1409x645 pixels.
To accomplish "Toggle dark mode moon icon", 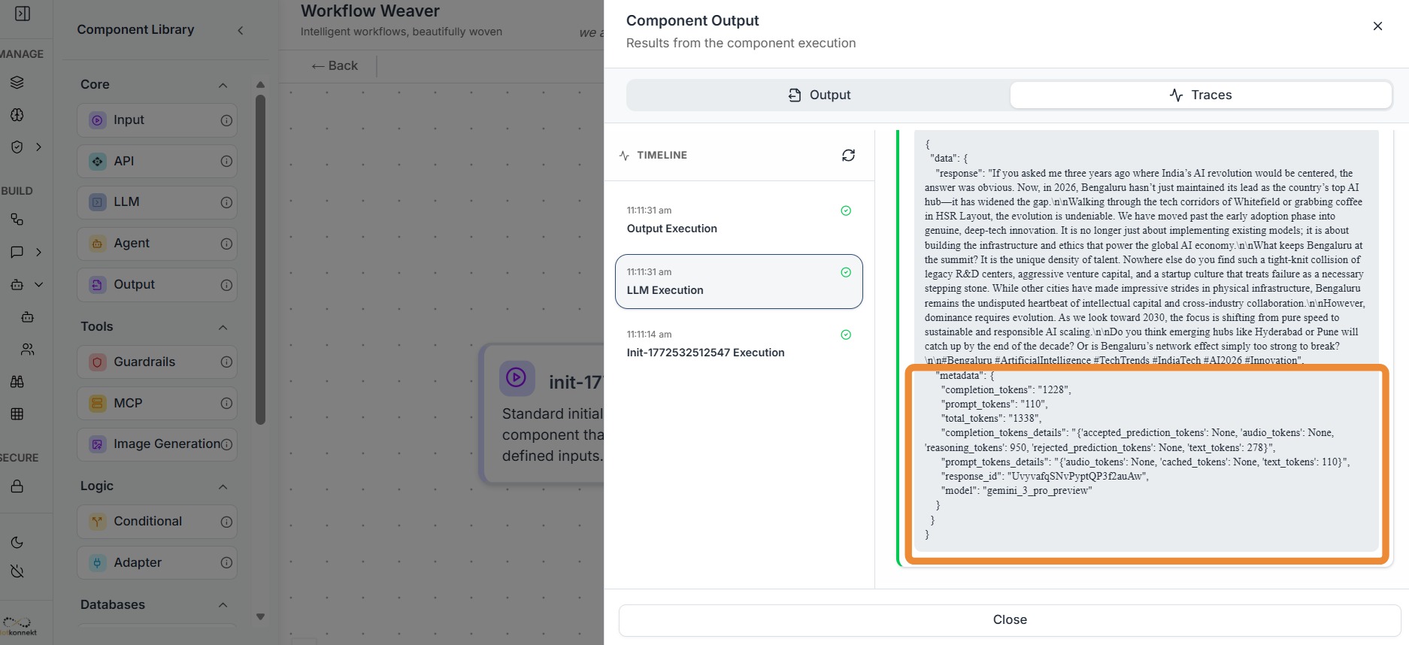I will (17, 542).
